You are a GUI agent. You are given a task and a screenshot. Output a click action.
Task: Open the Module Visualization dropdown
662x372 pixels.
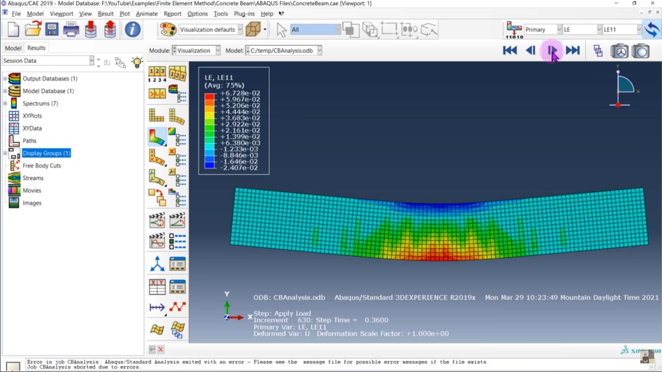[196, 50]
